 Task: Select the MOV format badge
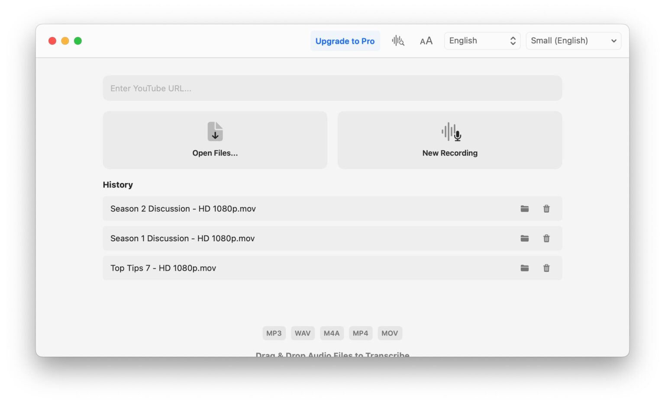[x=390, y=333]
